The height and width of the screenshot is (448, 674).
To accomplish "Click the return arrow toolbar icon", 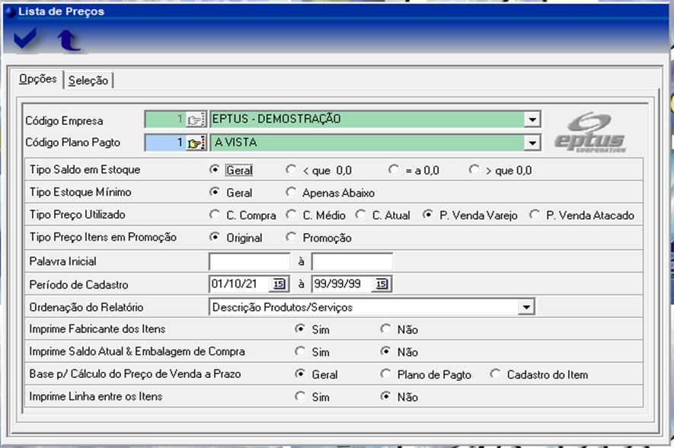I will [69, 40].
